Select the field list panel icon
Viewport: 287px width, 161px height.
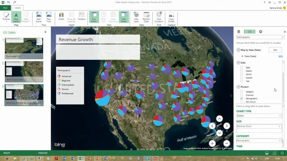249,32
